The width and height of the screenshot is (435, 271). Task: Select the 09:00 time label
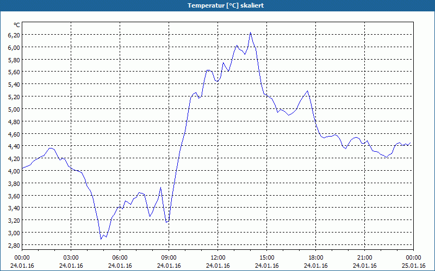click(169, 258)
